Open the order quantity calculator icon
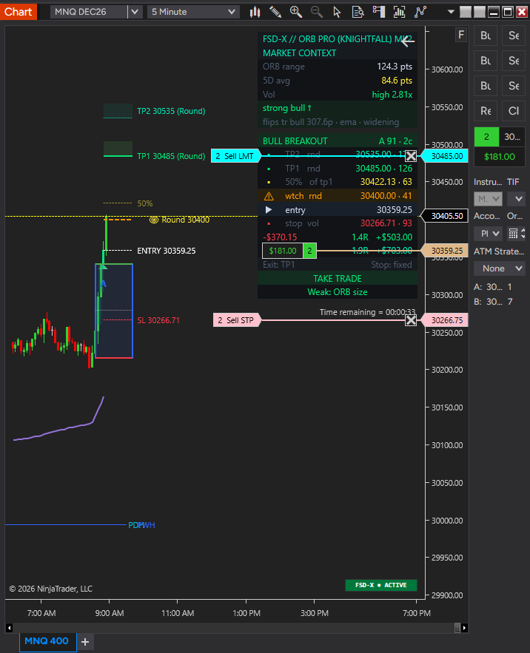530x653 pixels. pos(513,233)
